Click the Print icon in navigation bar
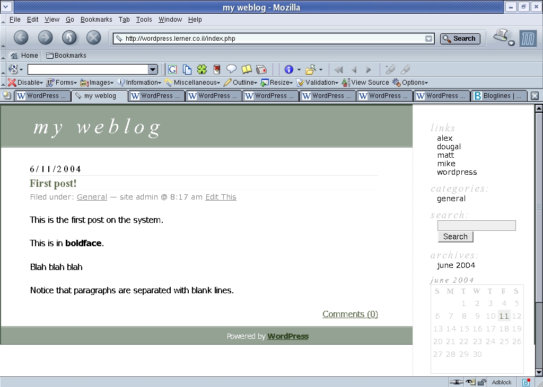 click(x=501, y=37)
